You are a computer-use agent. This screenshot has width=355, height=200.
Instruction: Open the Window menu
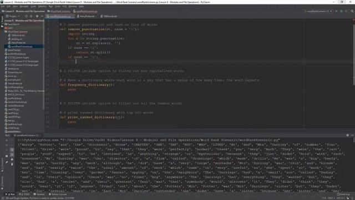[x=73, y=6]
